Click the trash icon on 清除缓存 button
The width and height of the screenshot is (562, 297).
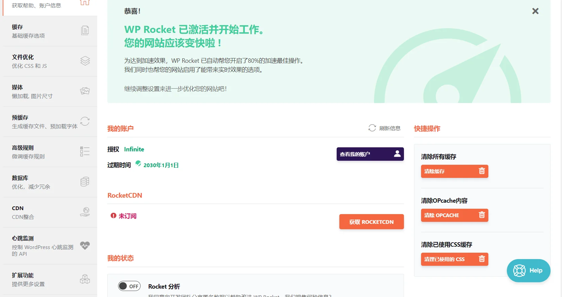click(x=482, y=171)
